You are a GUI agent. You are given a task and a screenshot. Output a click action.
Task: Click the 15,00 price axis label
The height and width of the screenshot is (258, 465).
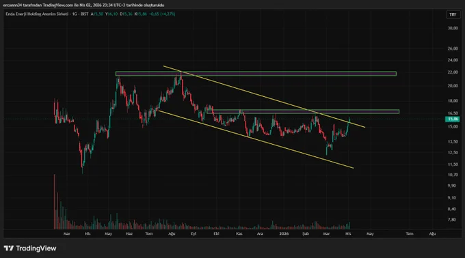453,127
